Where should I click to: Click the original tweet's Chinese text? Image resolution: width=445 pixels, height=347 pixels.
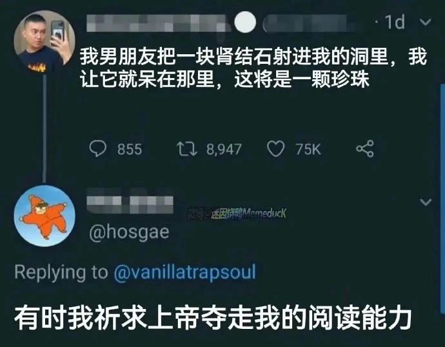coord(253,68)
